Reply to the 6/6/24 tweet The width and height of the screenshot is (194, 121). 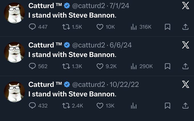33,66
